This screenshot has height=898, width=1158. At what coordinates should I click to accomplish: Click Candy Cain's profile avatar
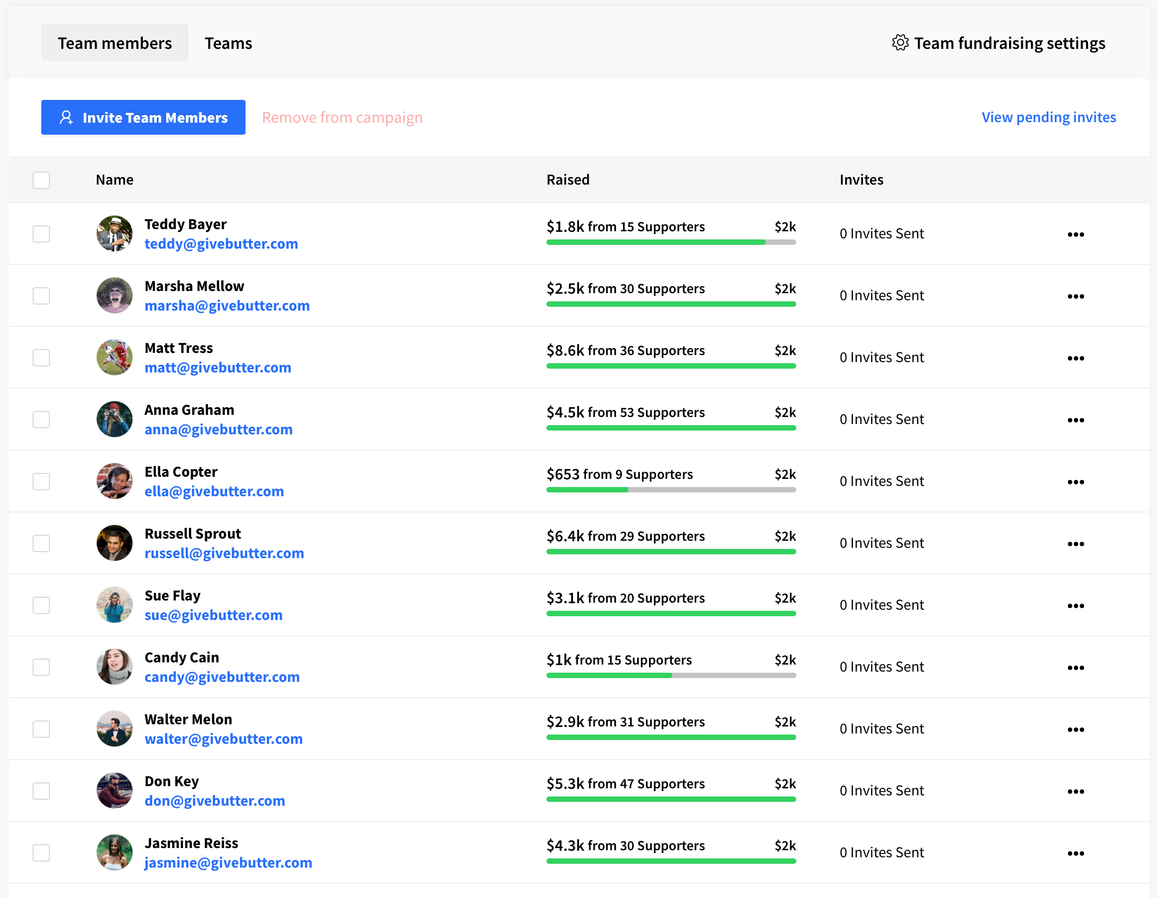point(115,667)
